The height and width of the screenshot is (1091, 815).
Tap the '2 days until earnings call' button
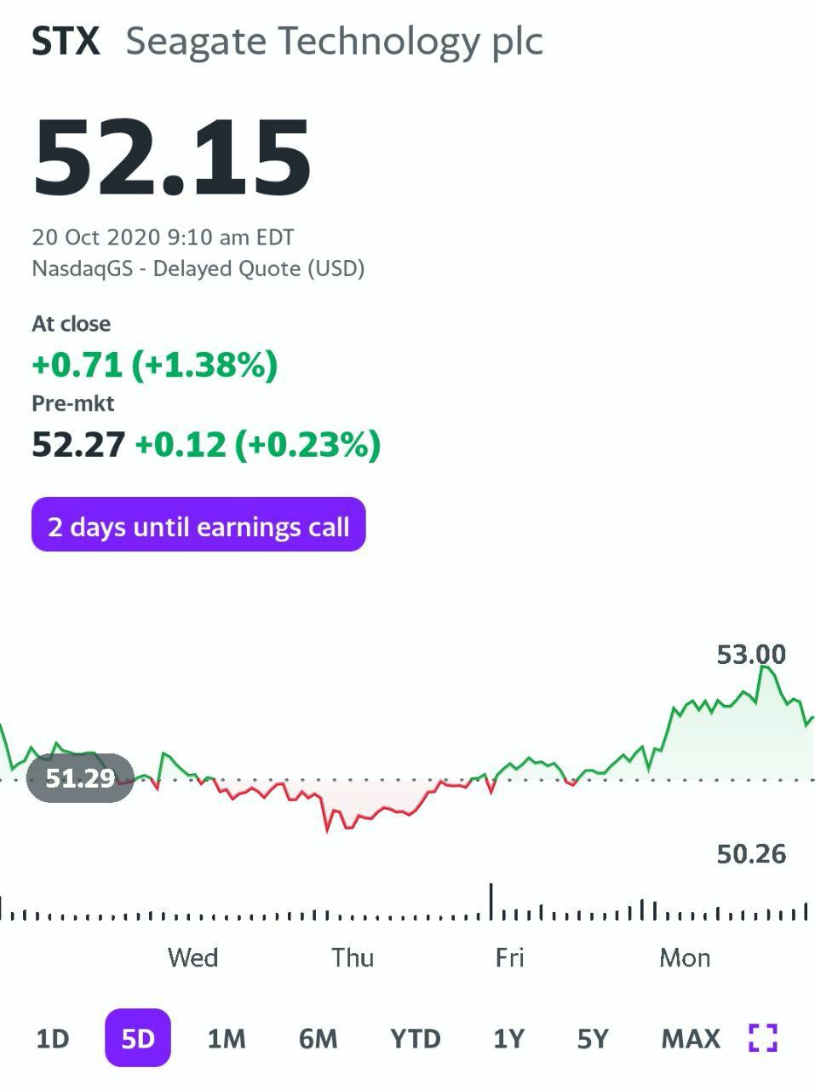(x=198, y=526)
